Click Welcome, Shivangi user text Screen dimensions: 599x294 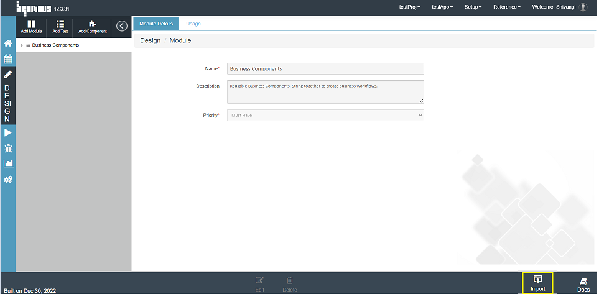click(554, 7)
